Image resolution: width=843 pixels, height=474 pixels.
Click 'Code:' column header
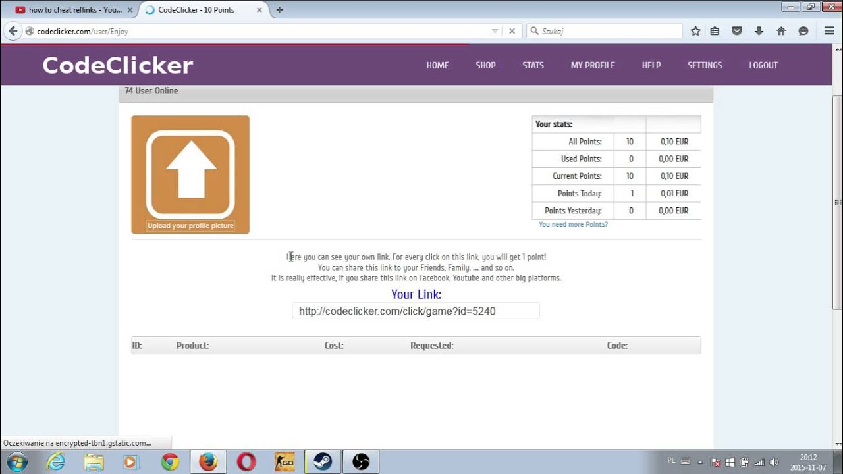(x=617, y=346)
